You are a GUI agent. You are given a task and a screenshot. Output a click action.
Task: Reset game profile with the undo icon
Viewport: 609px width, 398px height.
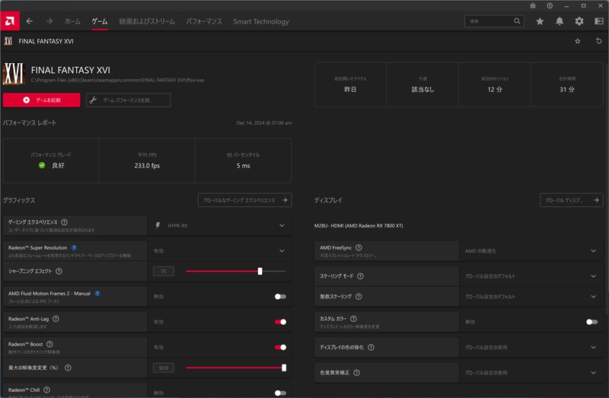click(x=598, y=41)
